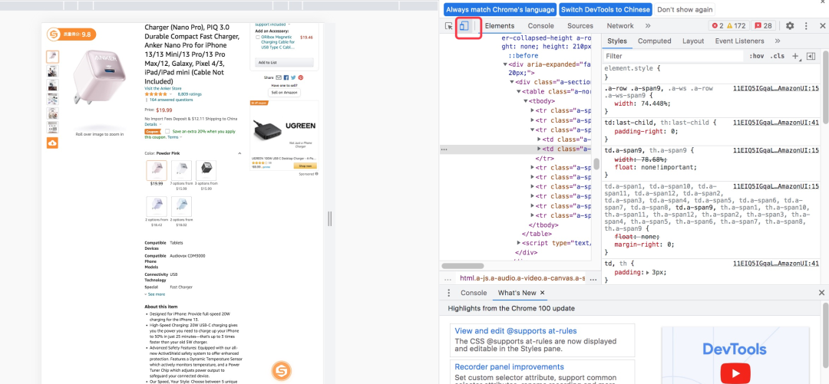
Task: Select the Powder Pink color swatch
Action: click(157, 171)
